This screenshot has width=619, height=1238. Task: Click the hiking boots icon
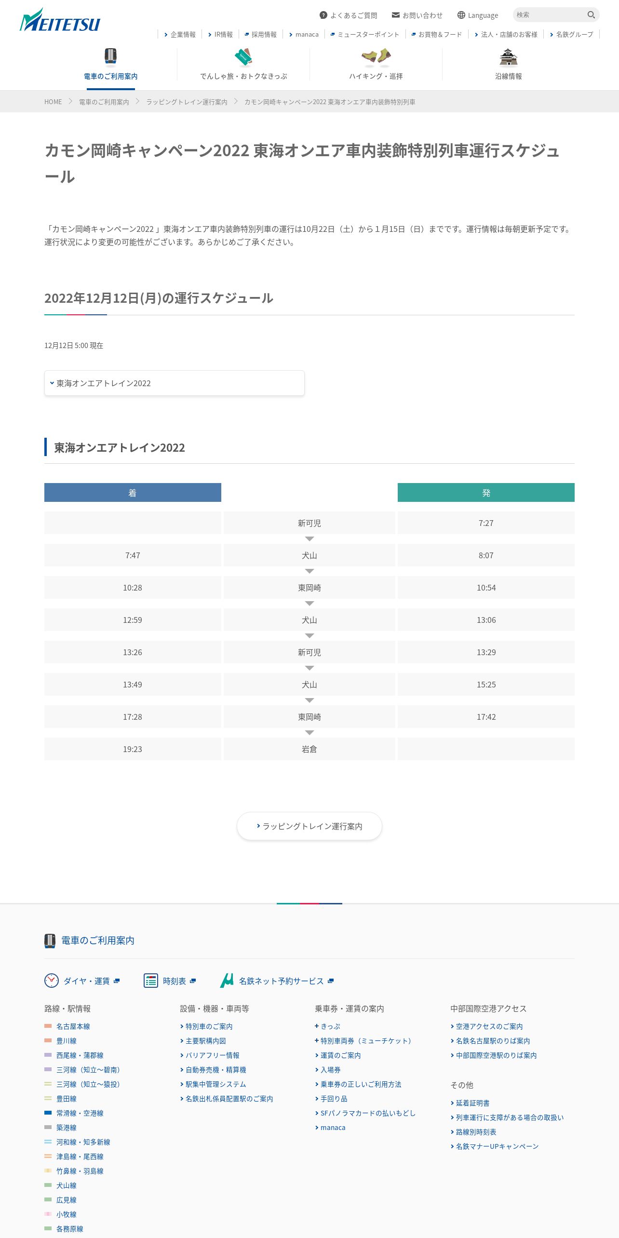tap(376, 57)
